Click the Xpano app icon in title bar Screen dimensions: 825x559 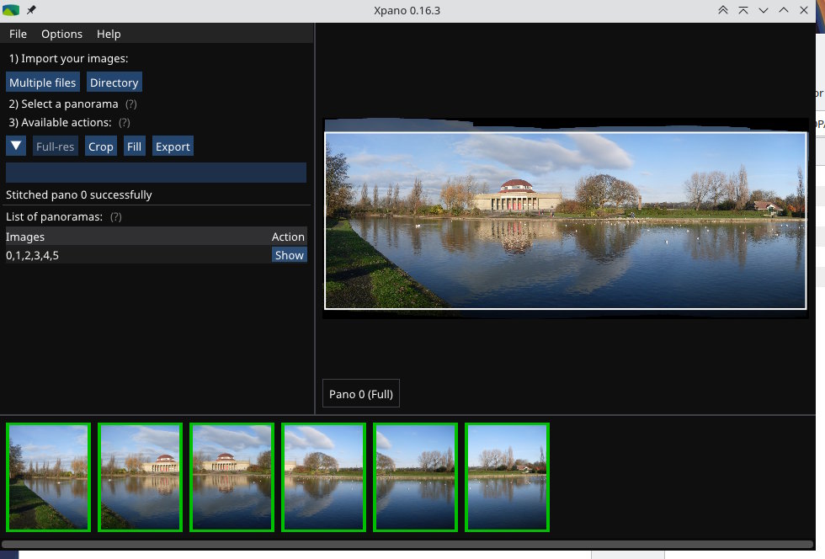(x=10, y=10)
